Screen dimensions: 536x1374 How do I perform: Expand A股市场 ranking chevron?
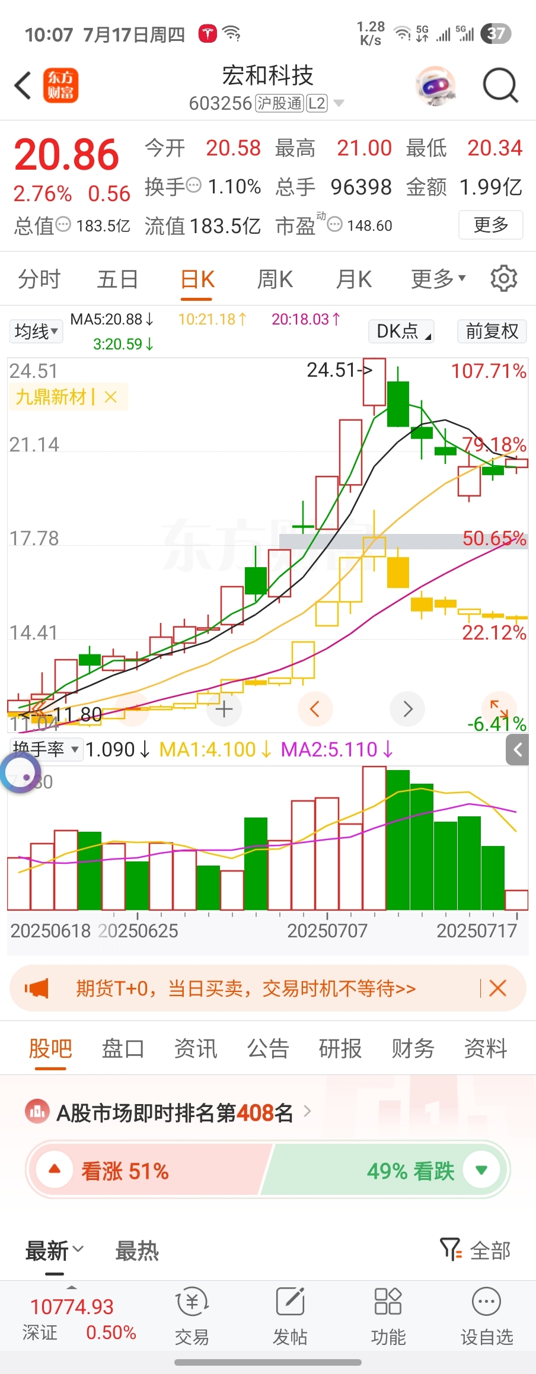(307, 1111)
